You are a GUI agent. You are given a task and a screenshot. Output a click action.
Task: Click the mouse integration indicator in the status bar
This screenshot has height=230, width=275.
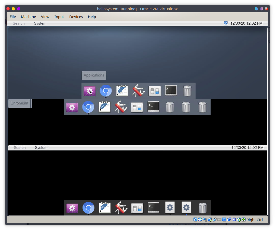(239, 220)
